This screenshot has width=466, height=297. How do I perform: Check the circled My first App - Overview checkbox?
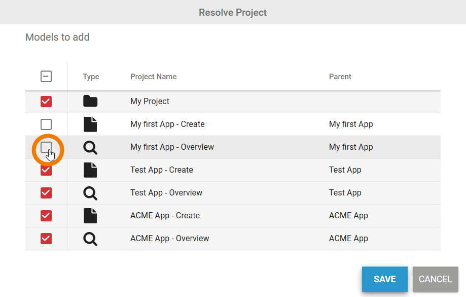click(46, 147)
